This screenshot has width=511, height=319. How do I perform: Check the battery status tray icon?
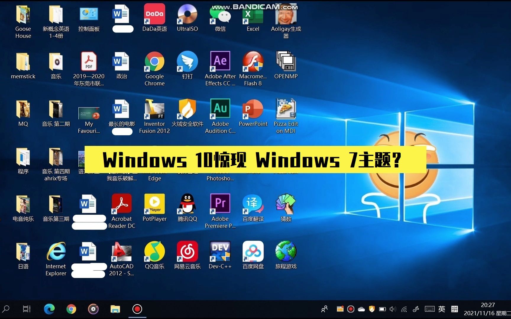pos(382,309)
